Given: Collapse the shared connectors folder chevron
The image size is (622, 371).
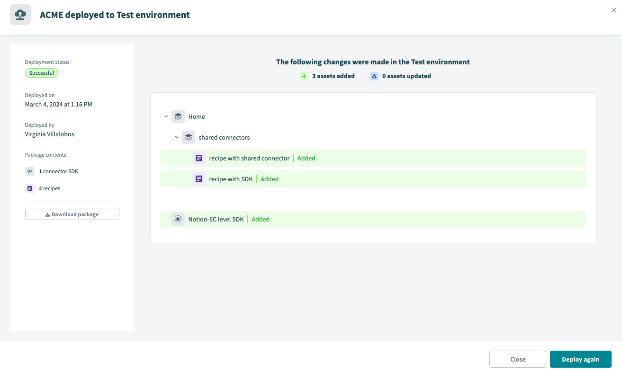Looking at the screenshot, I should click(177, 137).
